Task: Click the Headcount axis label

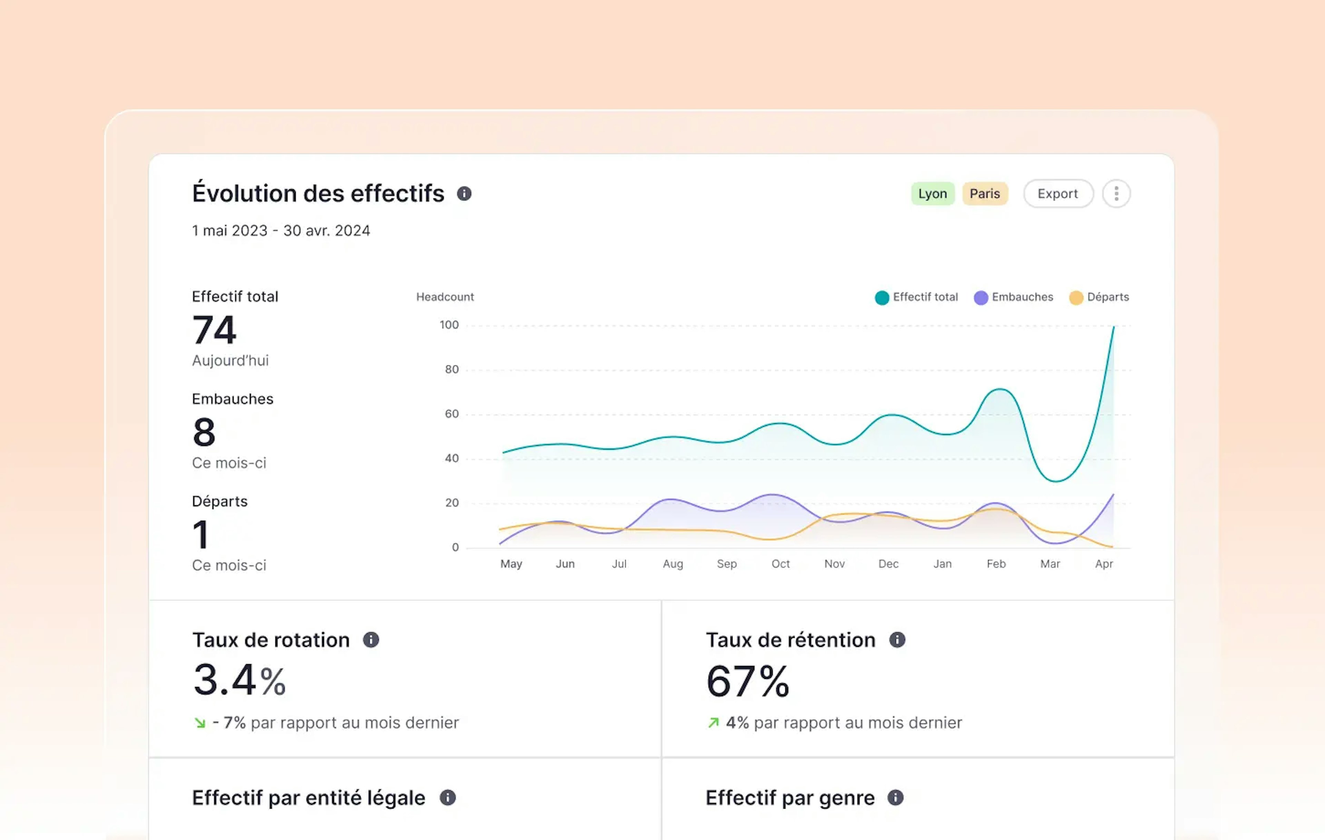Action: [x=445, y=297]
